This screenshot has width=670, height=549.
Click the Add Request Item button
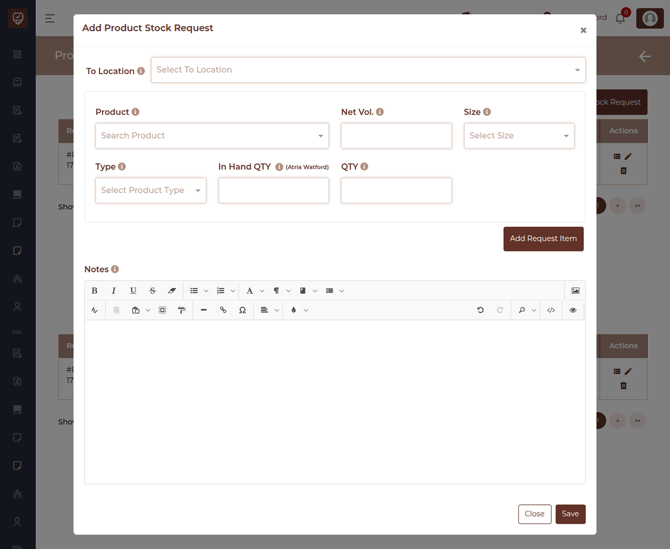[x=543, y=239]
